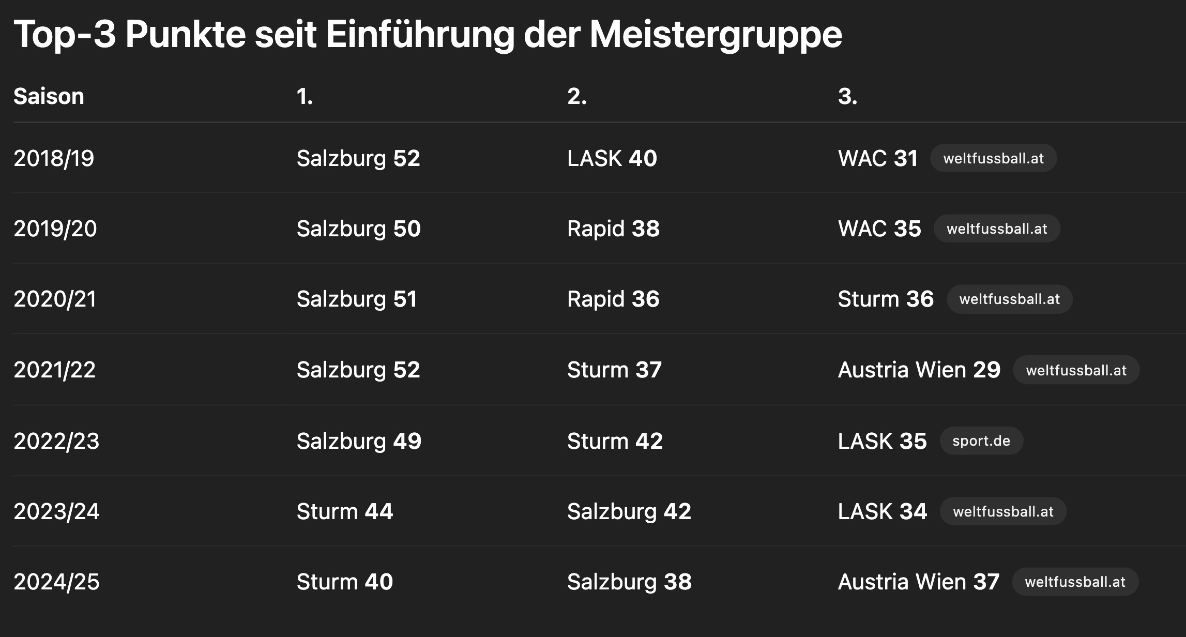Click the Sturm 44 cell
Image resolution: width=1186 pixels, height=637 pixels.
click(344, 511)
